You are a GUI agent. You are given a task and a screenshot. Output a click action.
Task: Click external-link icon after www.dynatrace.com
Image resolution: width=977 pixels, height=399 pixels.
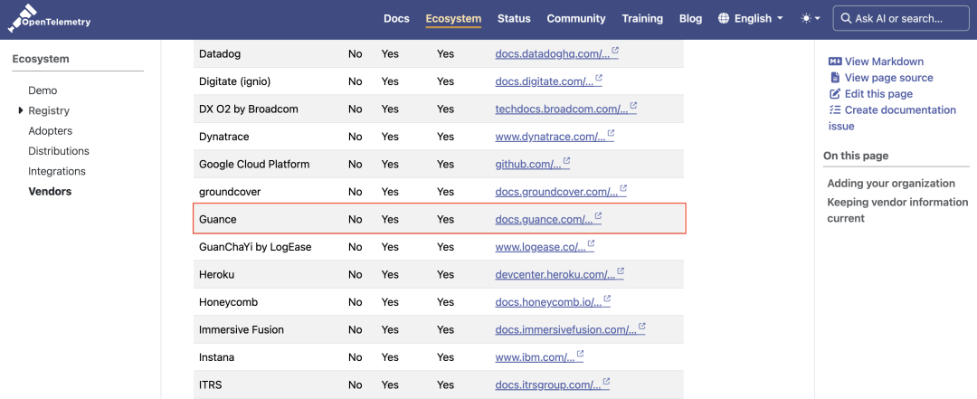click(611, 133)
